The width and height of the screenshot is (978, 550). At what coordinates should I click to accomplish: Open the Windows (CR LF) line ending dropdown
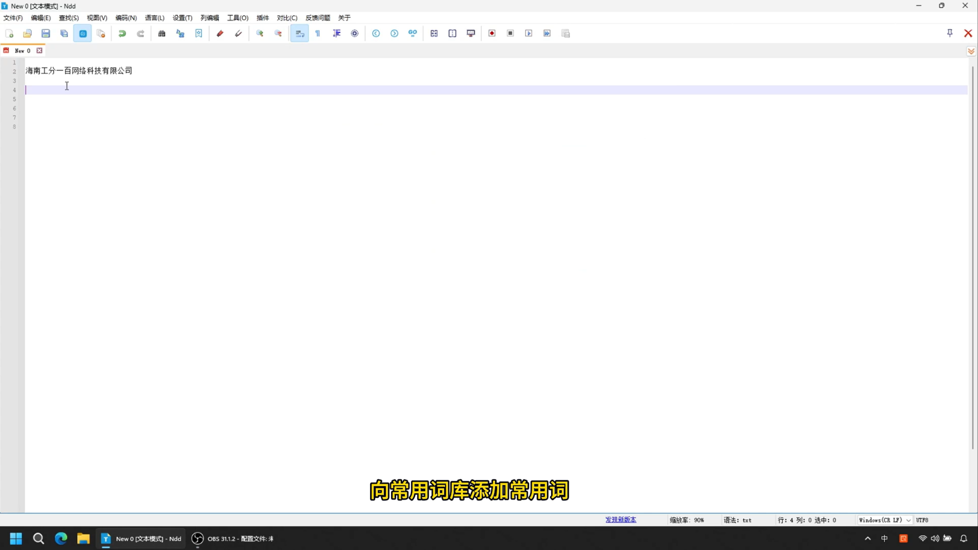click(x=884, y=520)
